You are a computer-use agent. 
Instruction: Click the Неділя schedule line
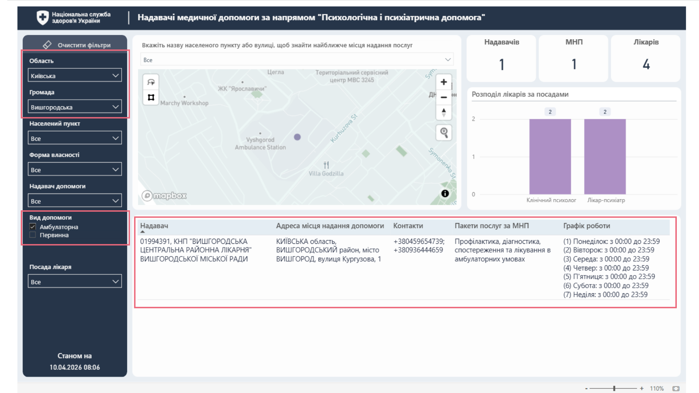point(605,294)
